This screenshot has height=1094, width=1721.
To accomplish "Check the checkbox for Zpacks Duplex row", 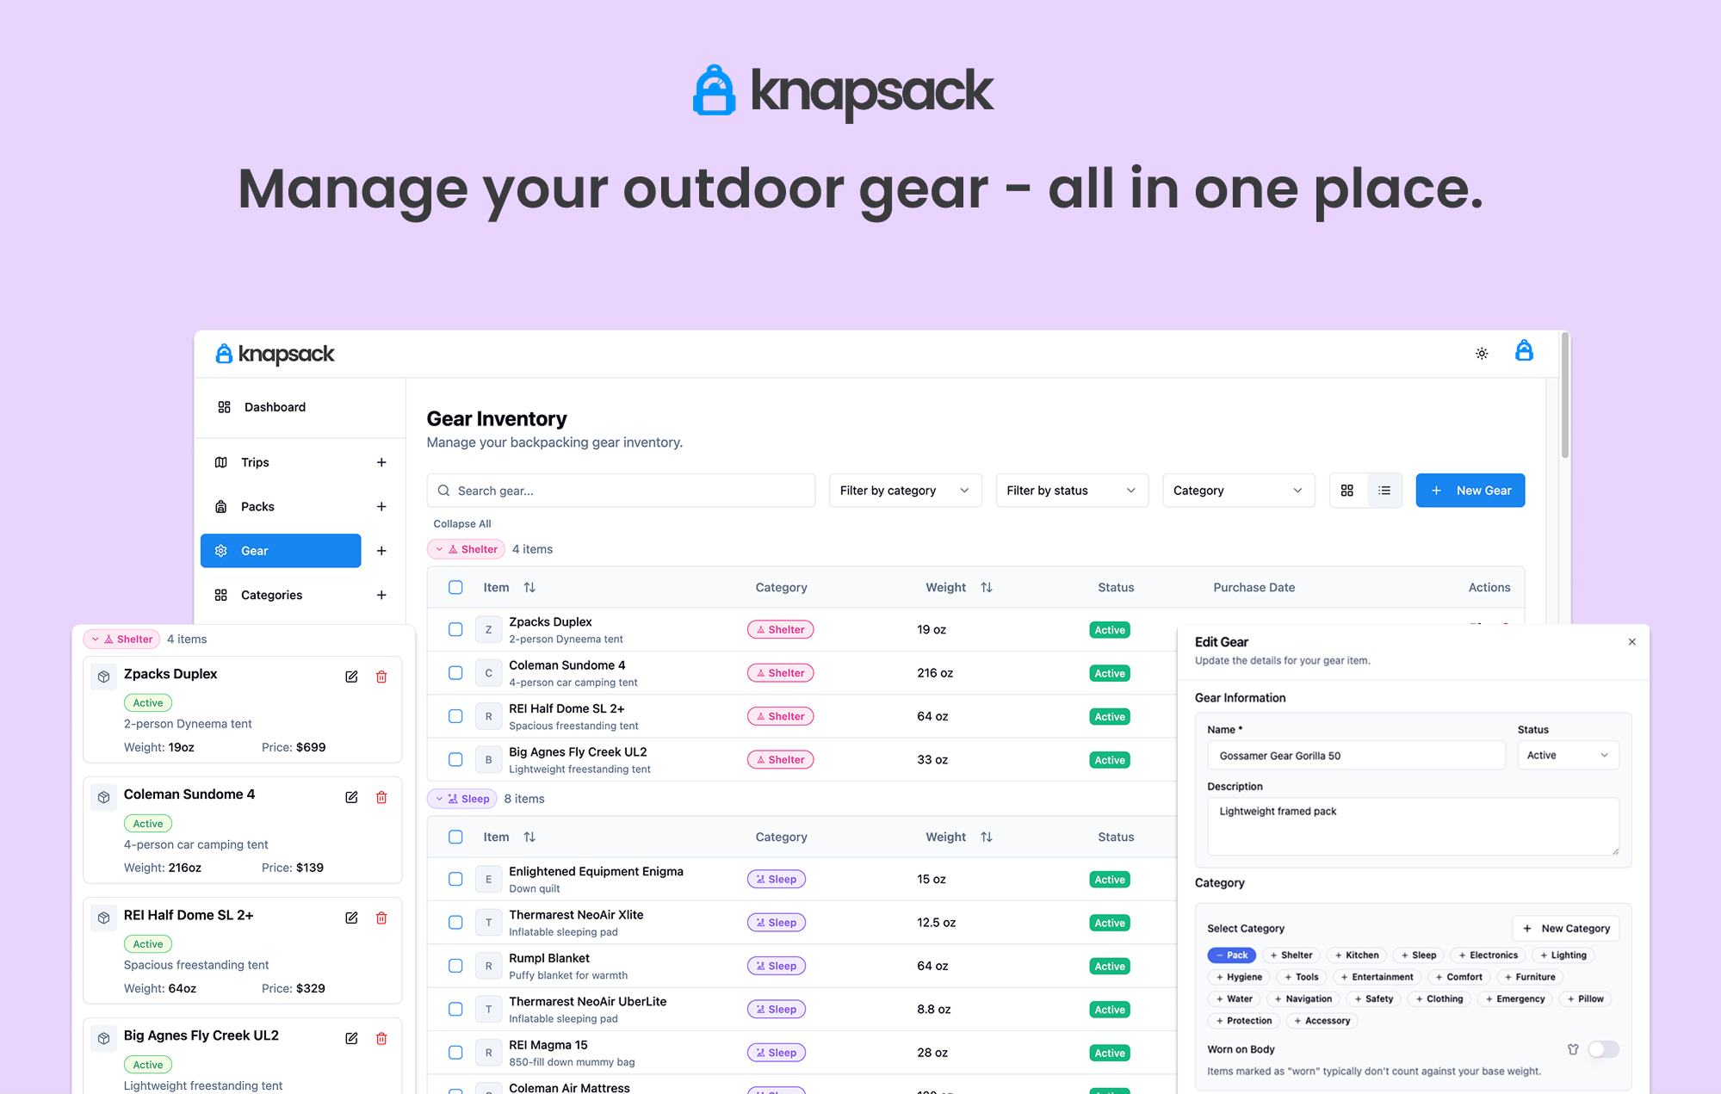I will [455, 629].
